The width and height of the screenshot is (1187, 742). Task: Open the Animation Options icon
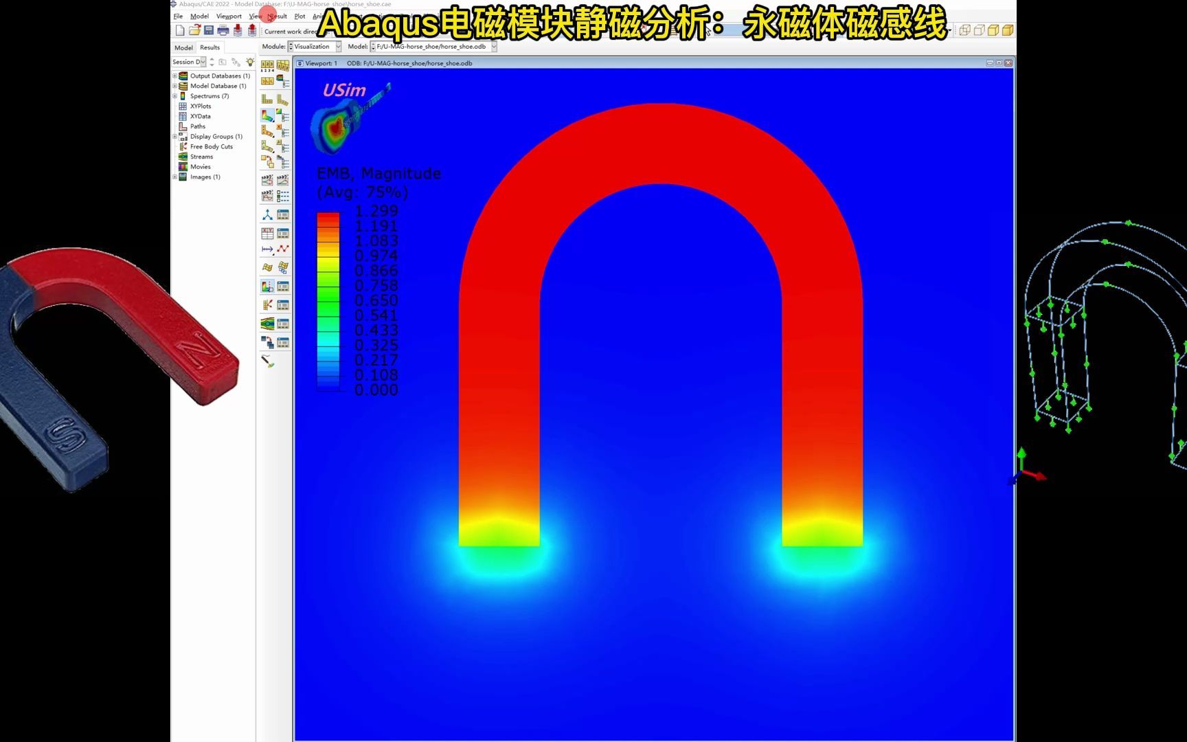[x=282, y=196]
